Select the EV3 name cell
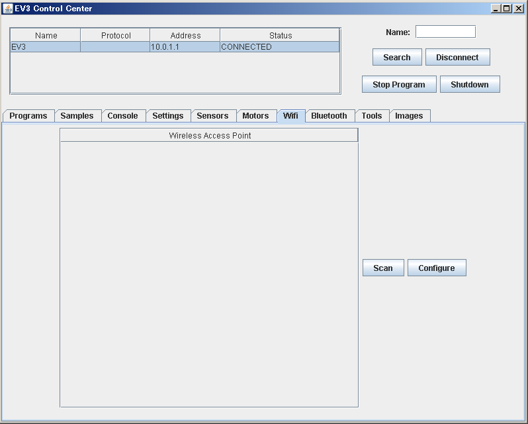The height and width of the screenshot is (424, 528). 46,47
